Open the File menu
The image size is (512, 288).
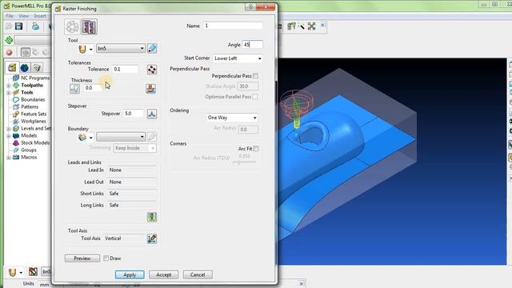(10, 16)
